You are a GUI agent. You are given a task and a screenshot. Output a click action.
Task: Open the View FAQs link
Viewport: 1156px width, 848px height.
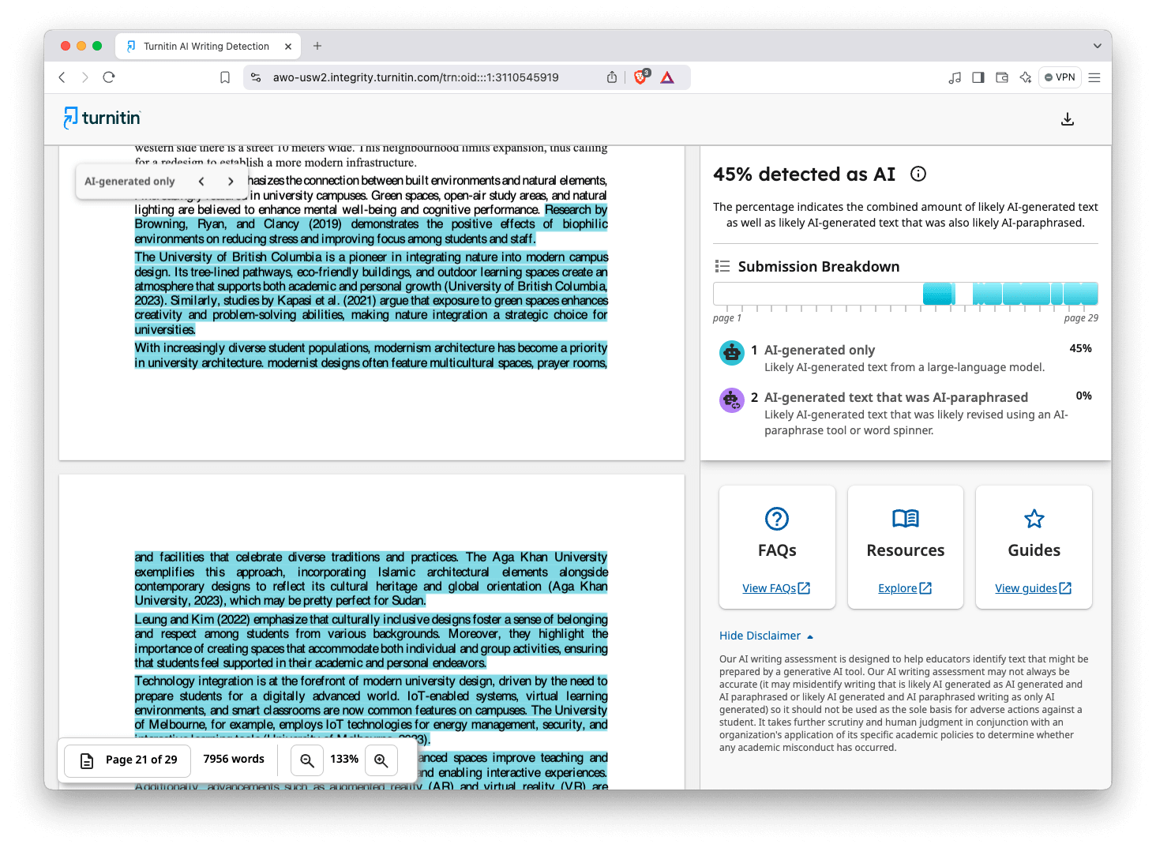click(x=776, y=587)
